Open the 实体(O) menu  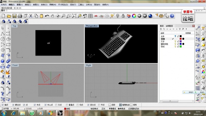point(44,5)
